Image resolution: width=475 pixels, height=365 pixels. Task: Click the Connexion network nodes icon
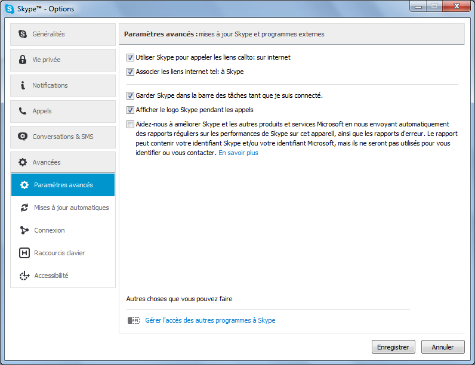click(24, 230)
